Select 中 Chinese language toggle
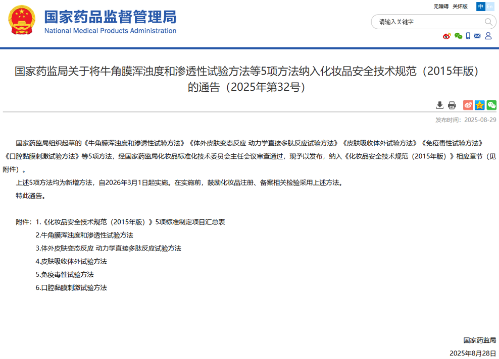The image size is (499, 359). point(480,7)
